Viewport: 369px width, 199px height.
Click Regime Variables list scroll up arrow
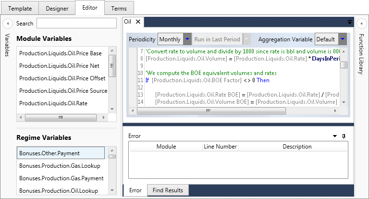(x=112, y=150)
